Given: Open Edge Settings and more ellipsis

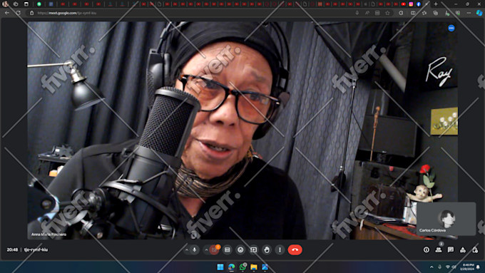Looking at the screenshot, I should (469, 13).
